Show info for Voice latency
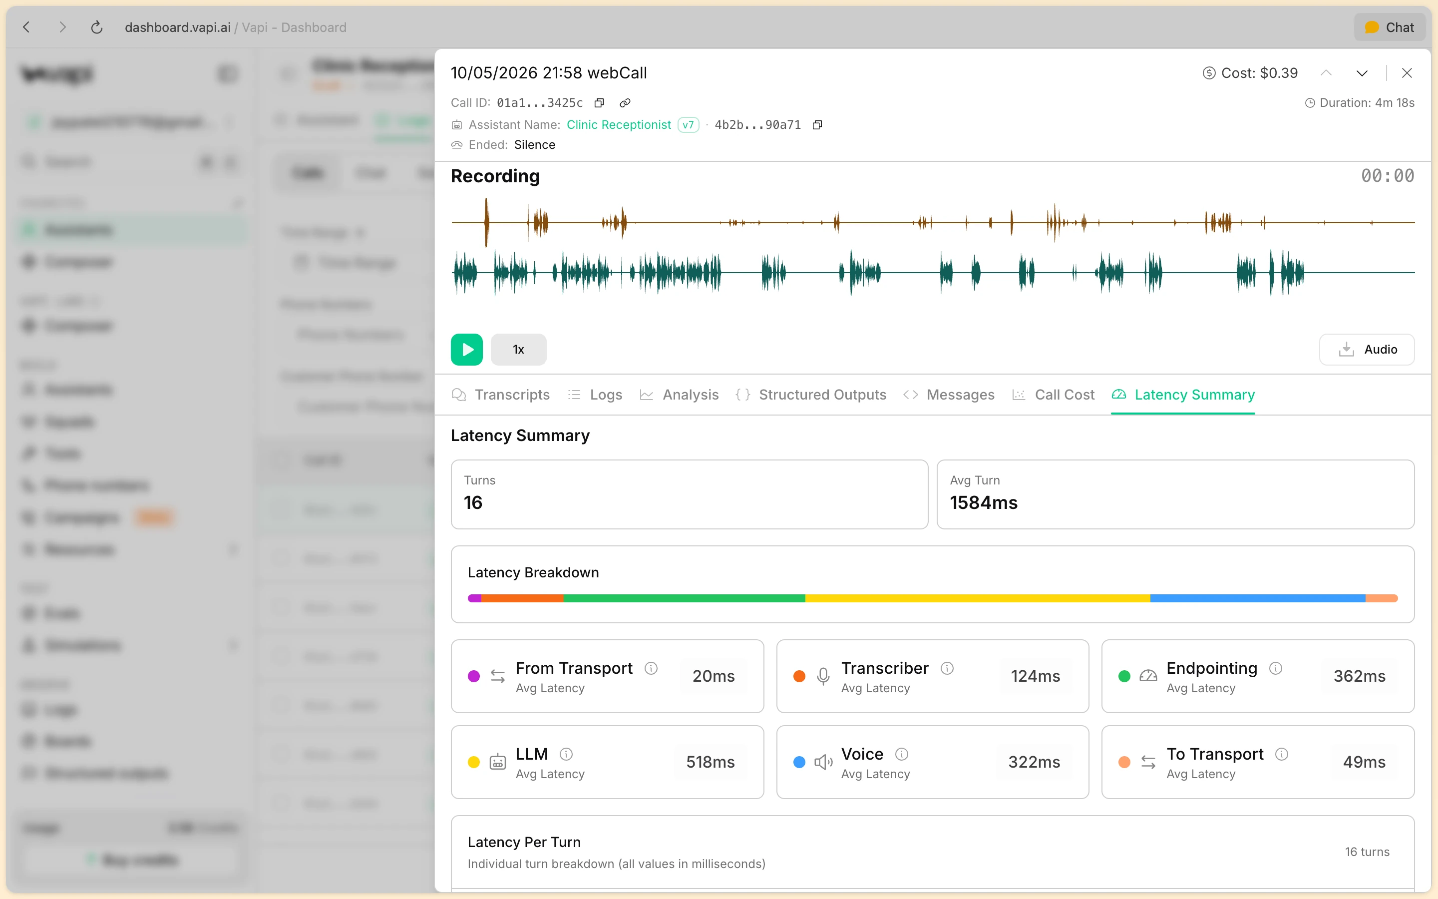Image resolution: width=1438 pixels, height=899 pixels. click(x=902, y=754)
